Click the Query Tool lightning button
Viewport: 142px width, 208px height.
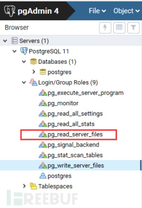[105, 28]
